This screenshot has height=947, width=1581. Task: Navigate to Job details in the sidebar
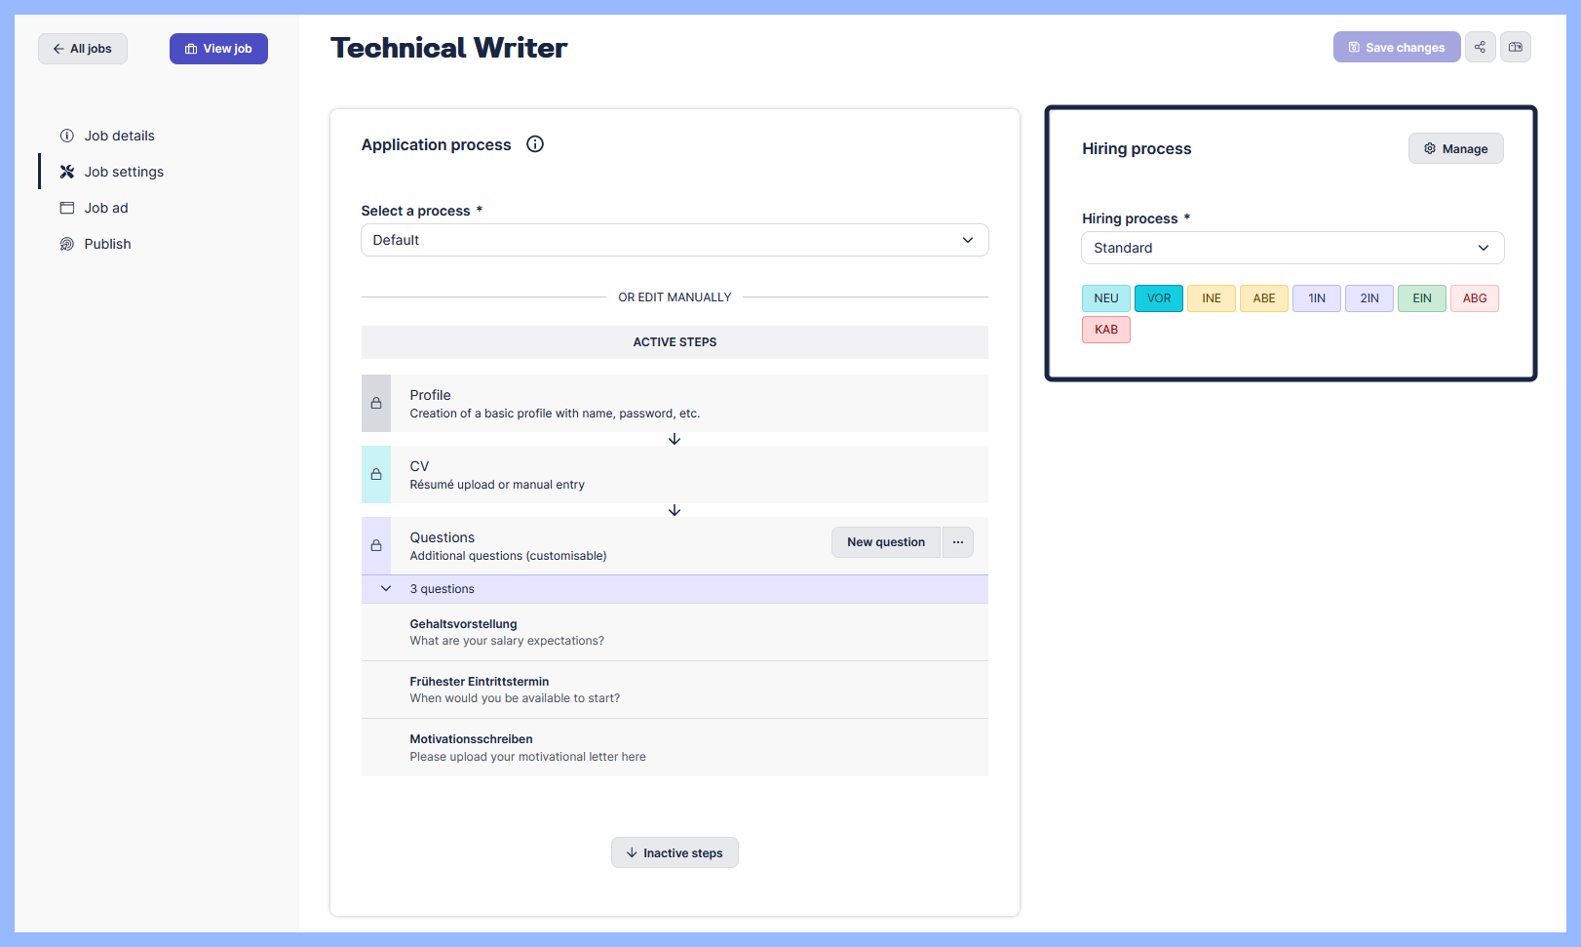(x=118, y=136)
